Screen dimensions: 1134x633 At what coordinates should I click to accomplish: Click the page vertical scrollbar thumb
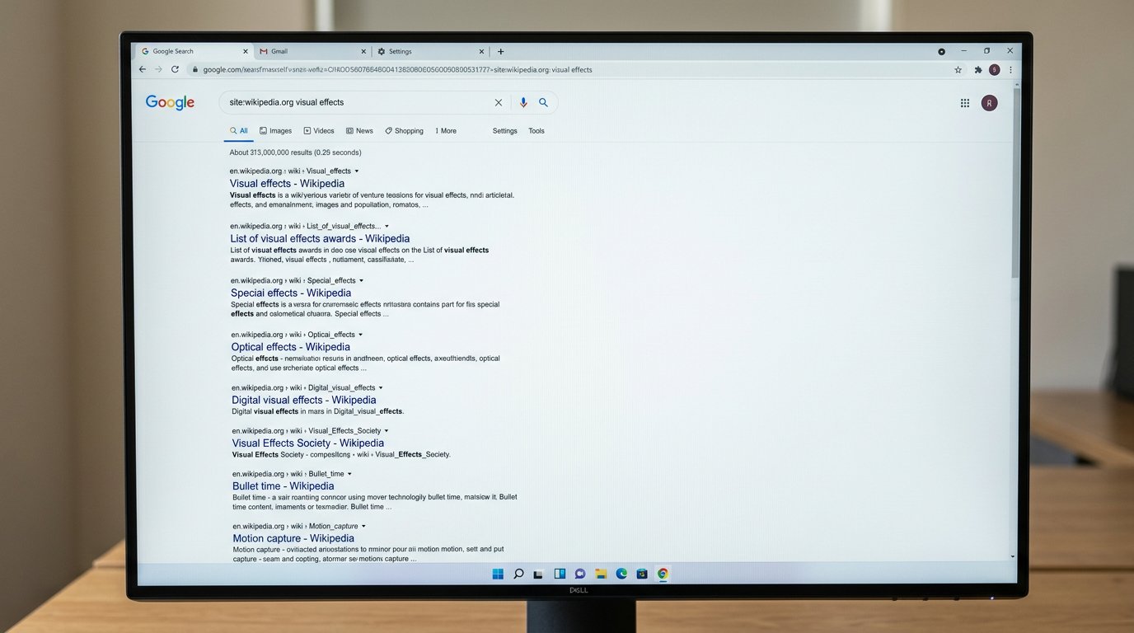1016,181
